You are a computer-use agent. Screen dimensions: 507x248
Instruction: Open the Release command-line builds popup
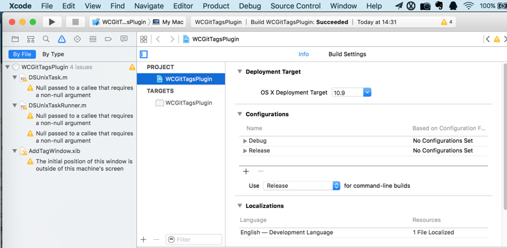point(302,185)
